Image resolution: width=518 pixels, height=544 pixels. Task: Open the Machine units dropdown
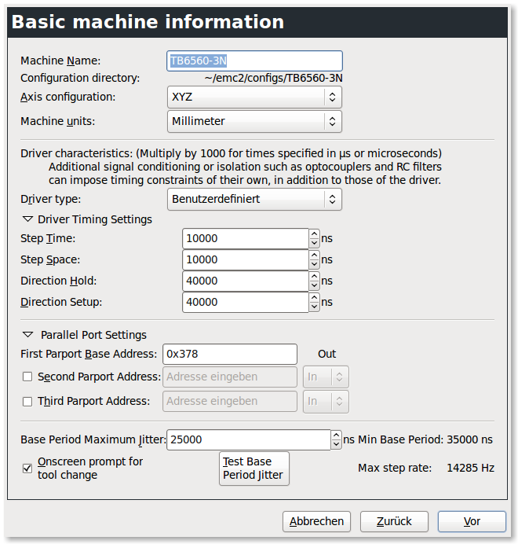254,121
